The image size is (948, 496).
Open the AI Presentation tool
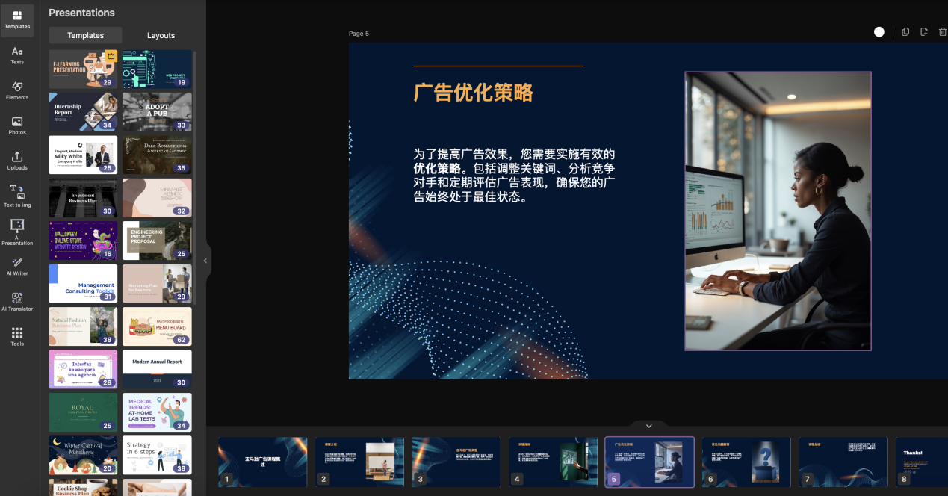click(x=17, y=232)
